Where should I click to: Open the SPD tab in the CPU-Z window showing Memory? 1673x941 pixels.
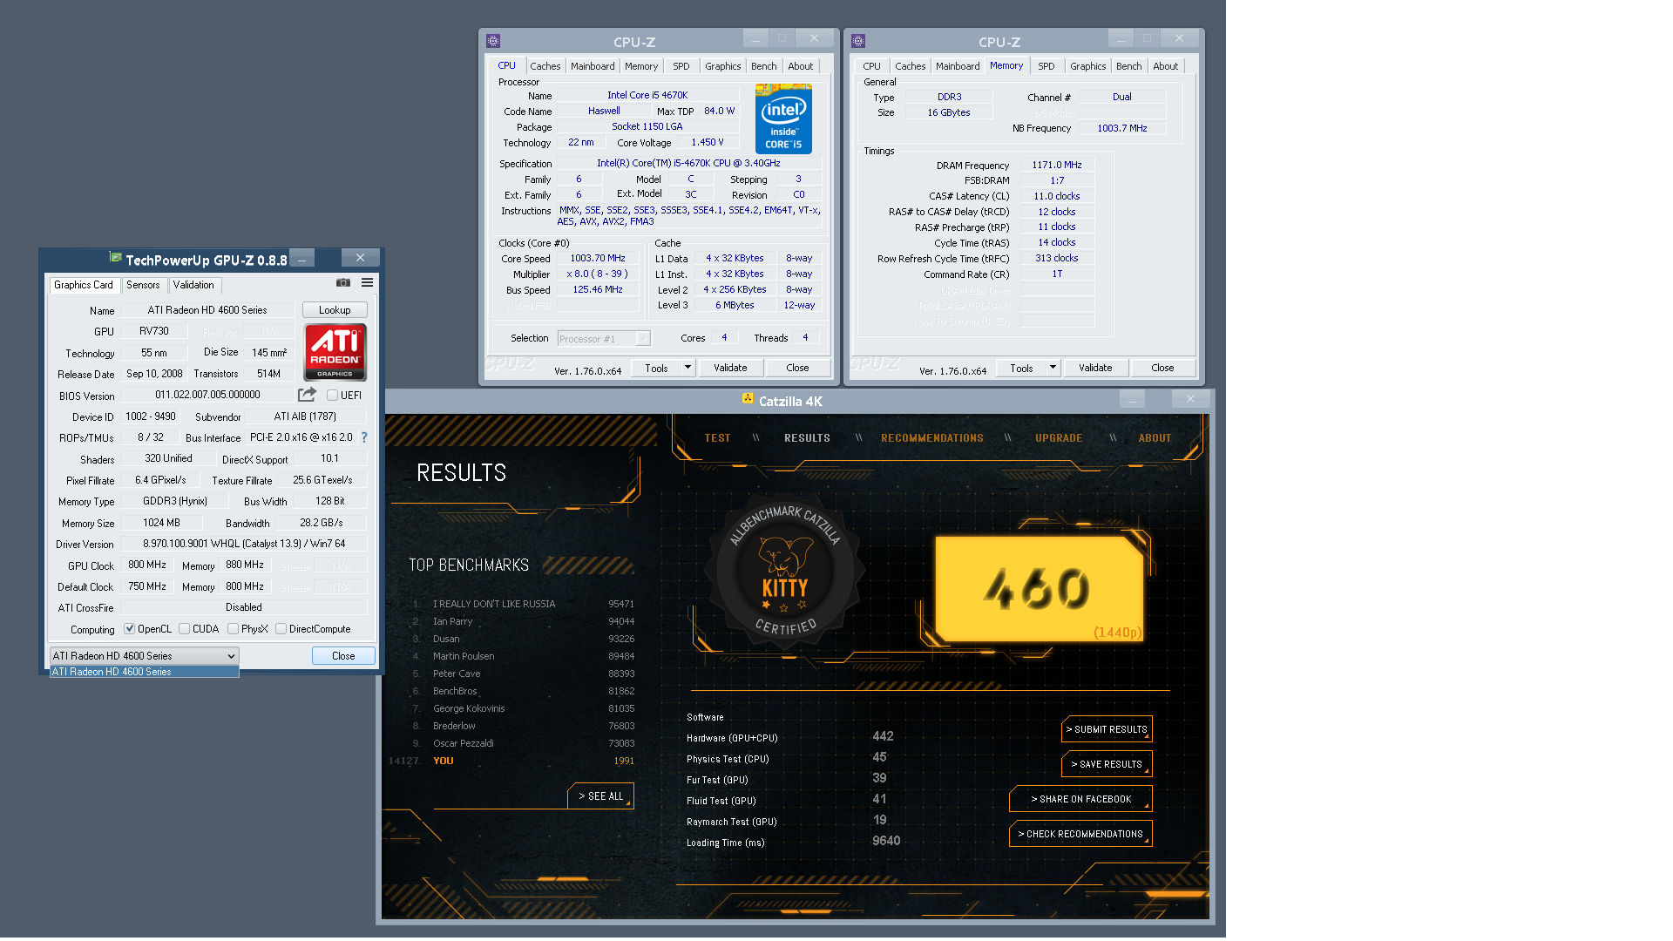[1046, 66]
